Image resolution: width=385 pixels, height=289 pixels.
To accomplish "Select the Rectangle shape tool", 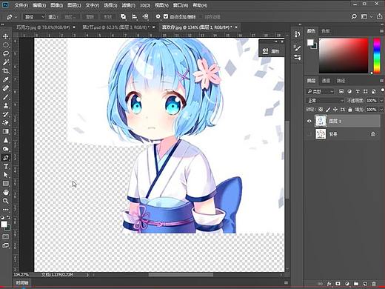I will (x=5, y=184).
